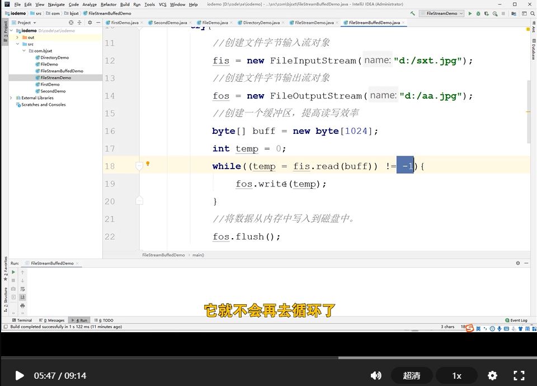Open Run Anything window icon in toolbar
The height and width of the screenshot is (386, 537).
(524, 13)
